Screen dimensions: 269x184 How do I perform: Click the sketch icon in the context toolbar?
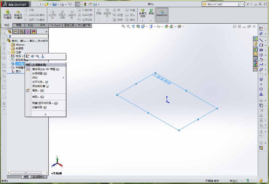pos(28,56)
